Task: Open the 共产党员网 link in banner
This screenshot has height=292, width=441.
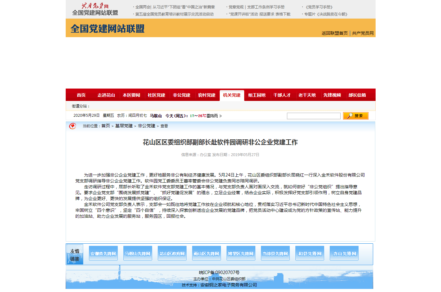Action: click(363, 33)
